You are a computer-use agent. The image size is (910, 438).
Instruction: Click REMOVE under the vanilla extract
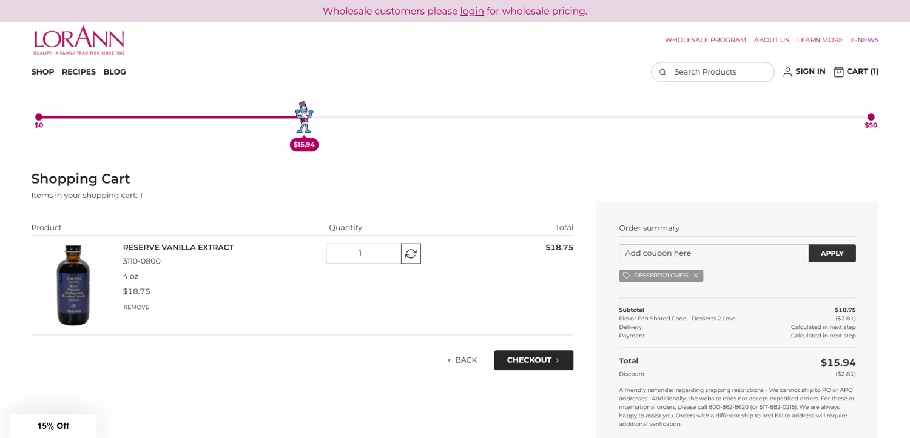click(x=136, y=307)
